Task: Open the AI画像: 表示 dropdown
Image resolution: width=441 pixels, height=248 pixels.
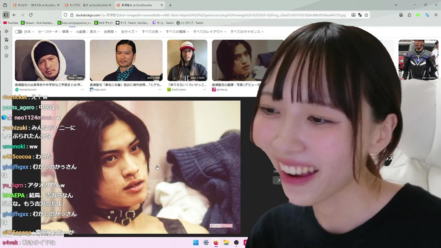Action: point(88,32)
